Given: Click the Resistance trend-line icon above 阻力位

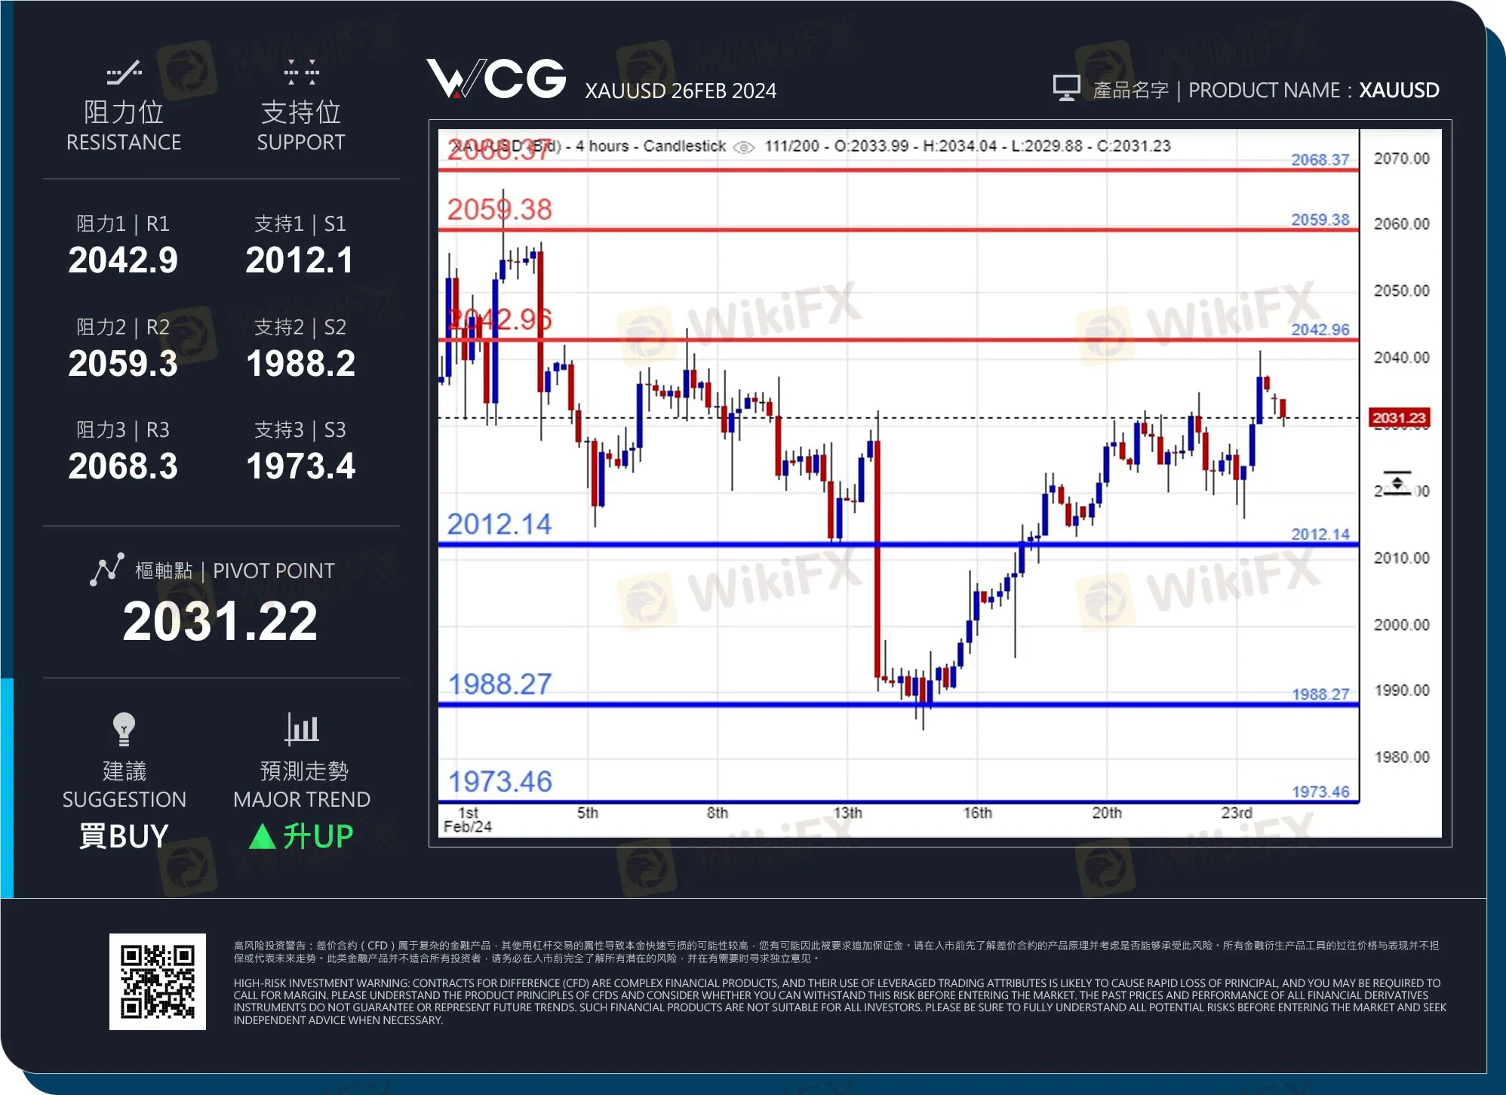Looking at the screenshot, I should click(124, 74).
